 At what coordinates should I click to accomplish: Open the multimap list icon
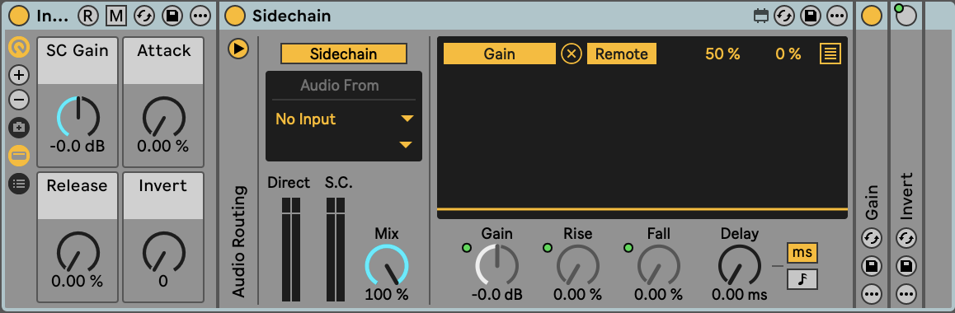[x=830, y=54]
